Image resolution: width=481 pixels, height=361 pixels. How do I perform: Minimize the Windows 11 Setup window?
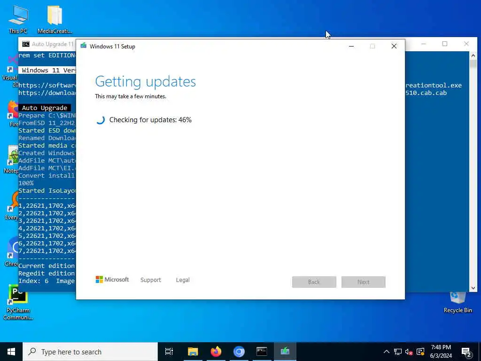coord(351,46)
